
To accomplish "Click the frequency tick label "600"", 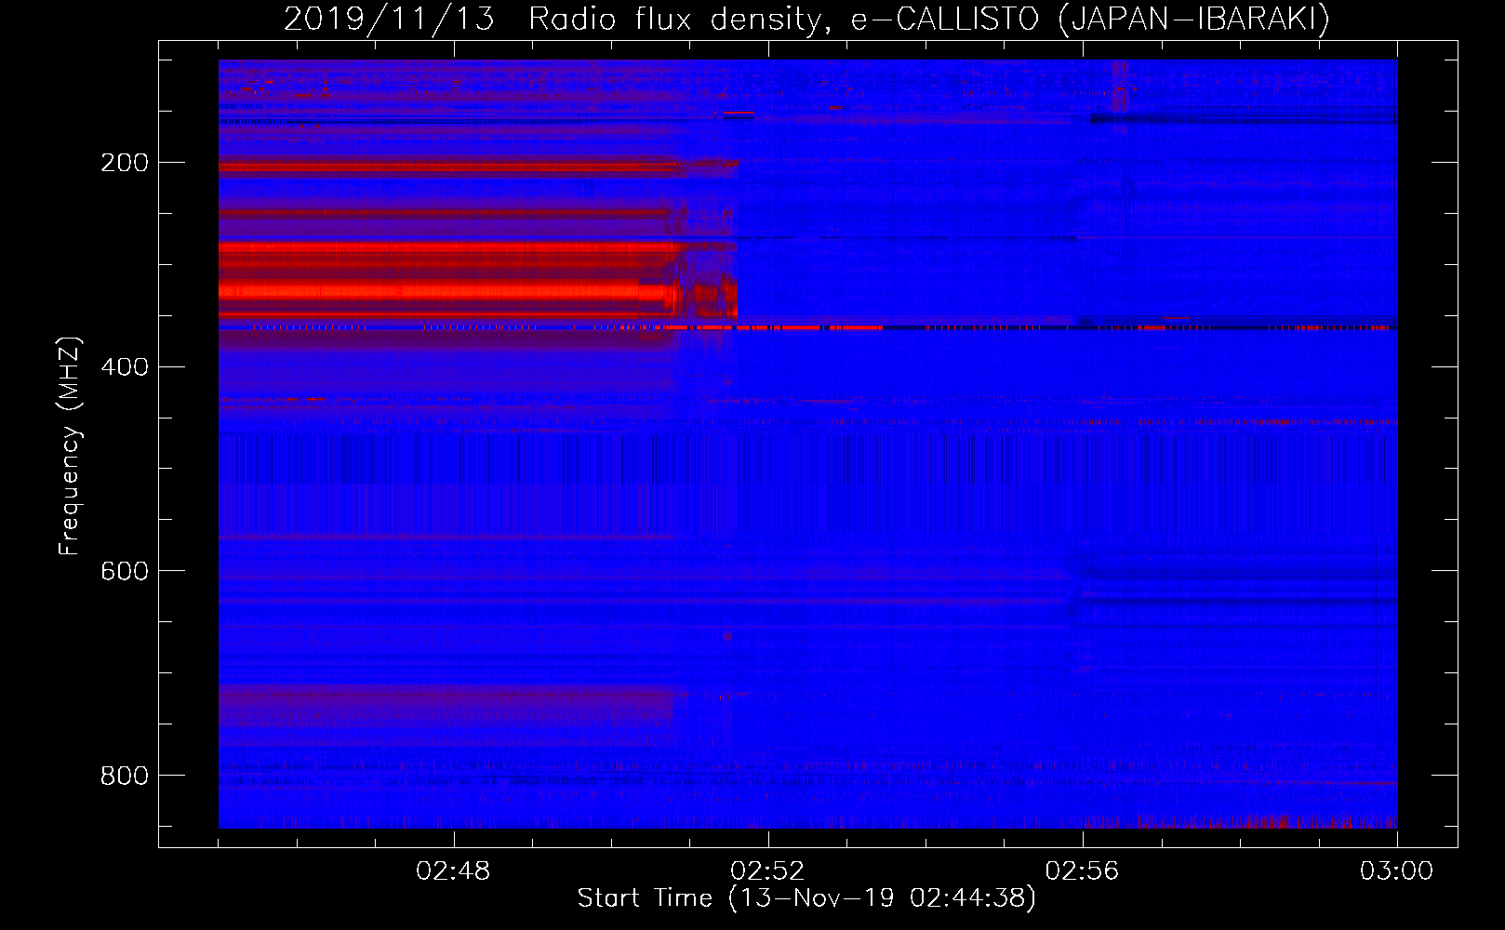I will [125, 571].
